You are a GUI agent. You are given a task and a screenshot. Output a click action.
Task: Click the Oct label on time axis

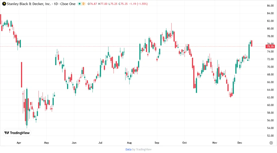click(184, 143)
